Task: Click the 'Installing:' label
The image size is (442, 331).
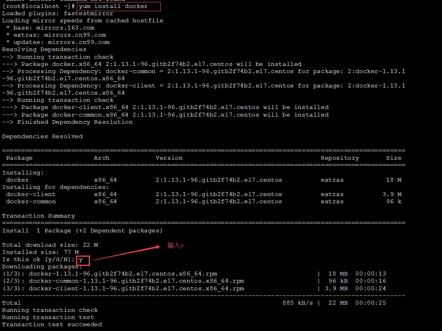Action: click(23, 172)
